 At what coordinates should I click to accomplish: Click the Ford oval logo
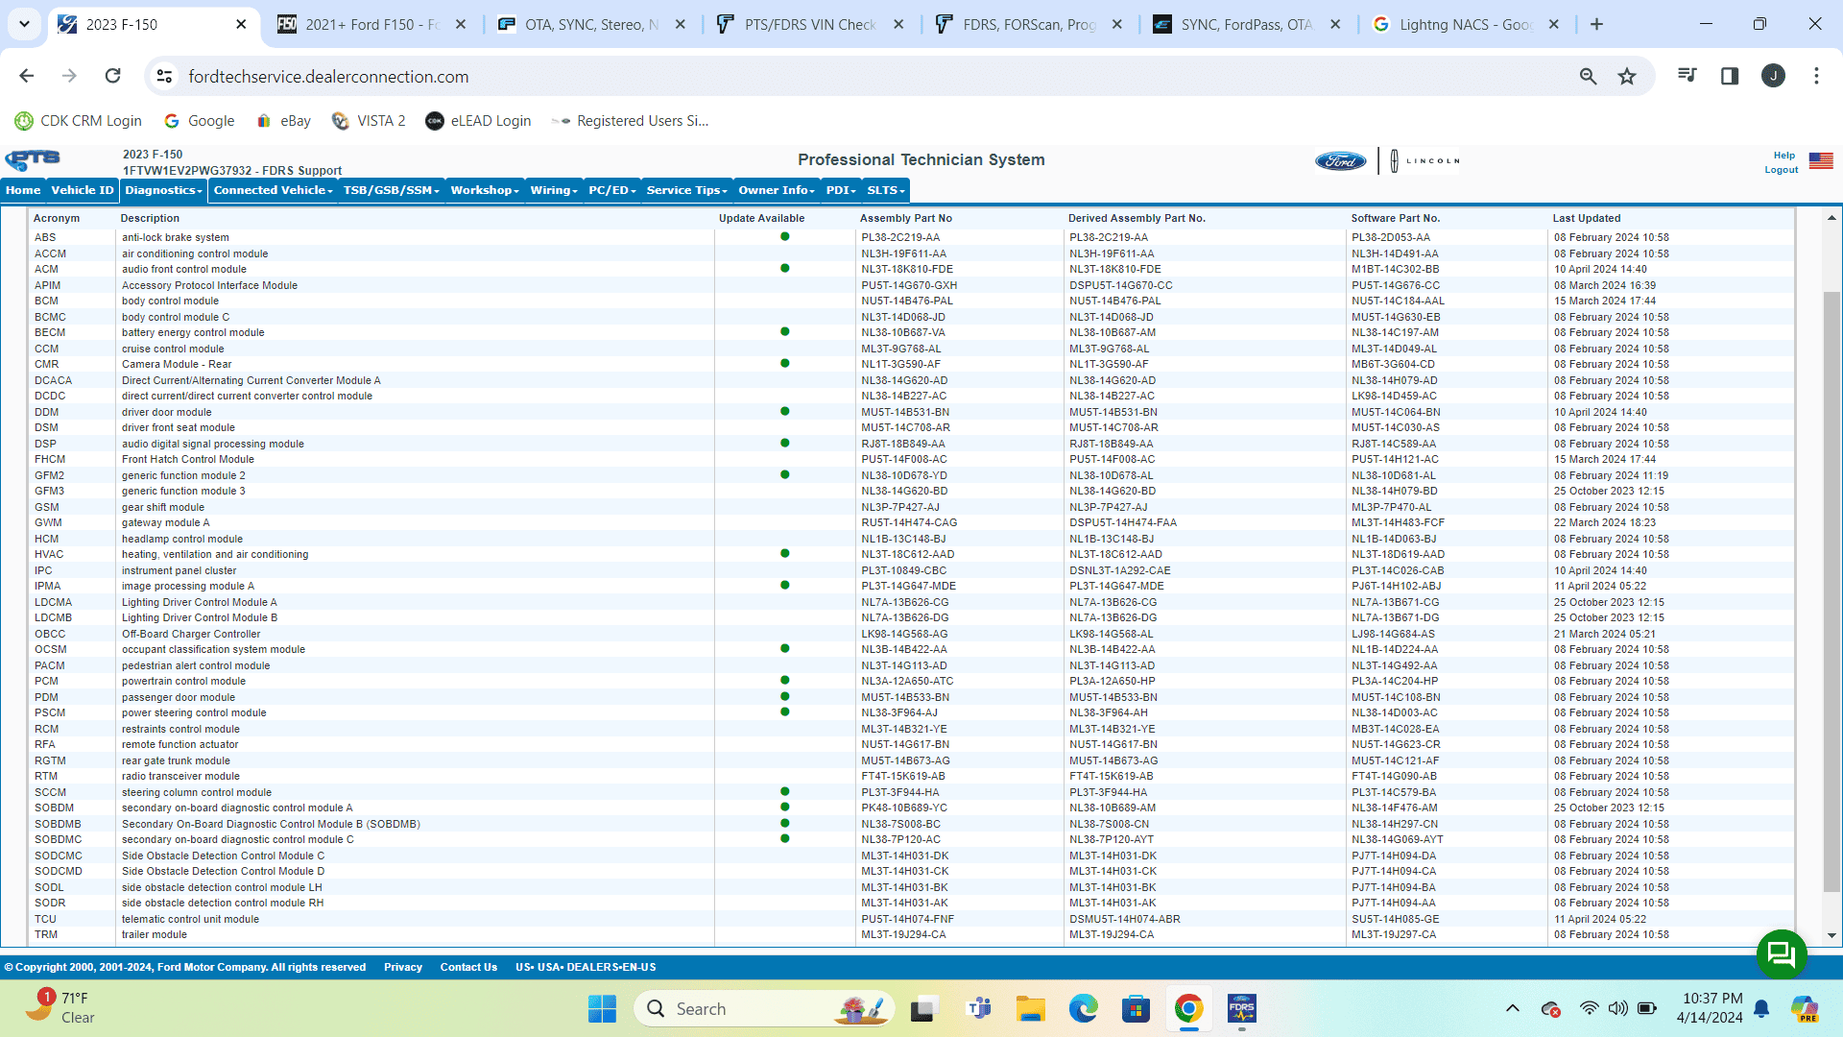[x=1340, y=160]
